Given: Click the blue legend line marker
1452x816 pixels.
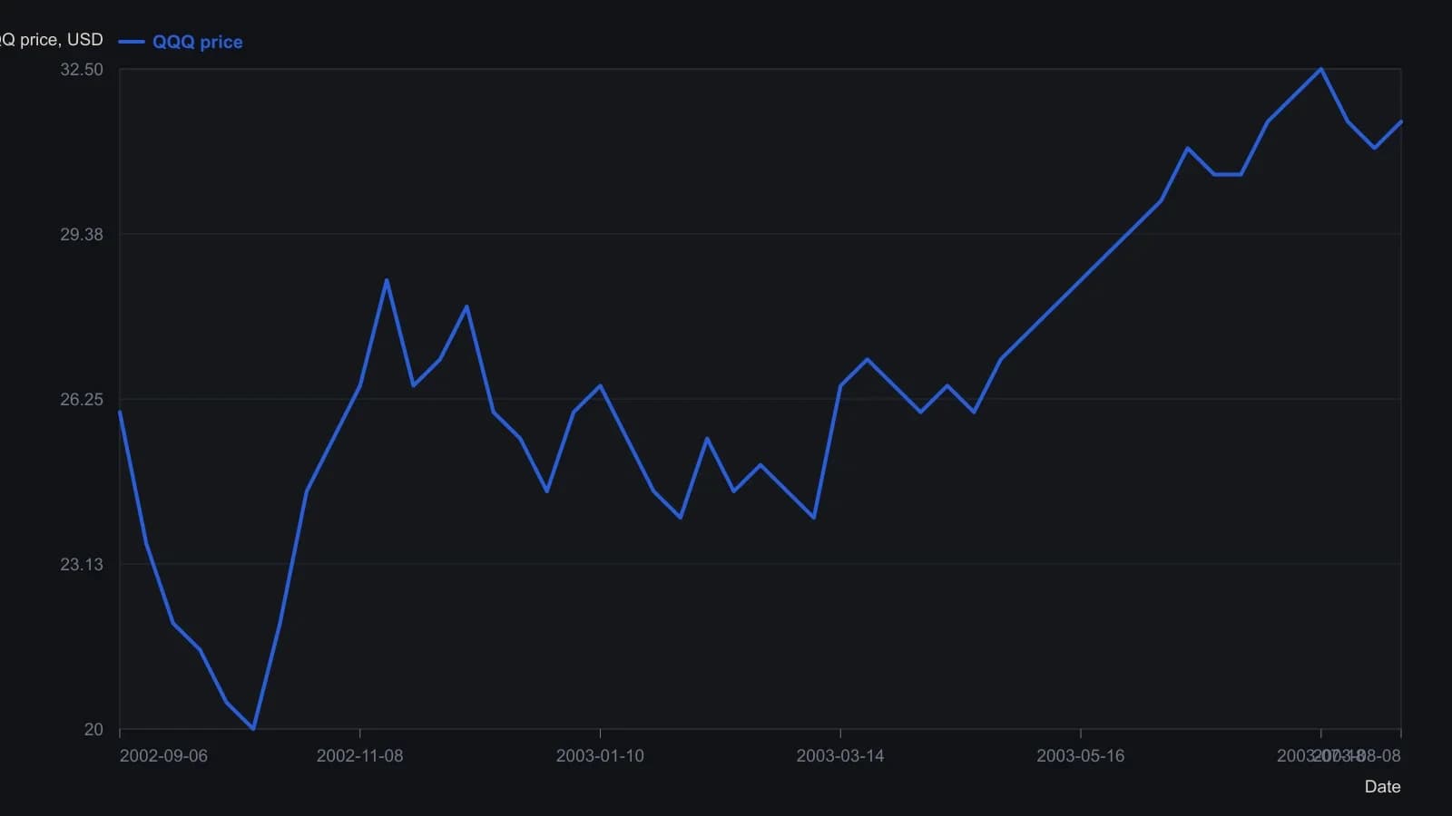Looking at the screenshot, I should [132, 42].
